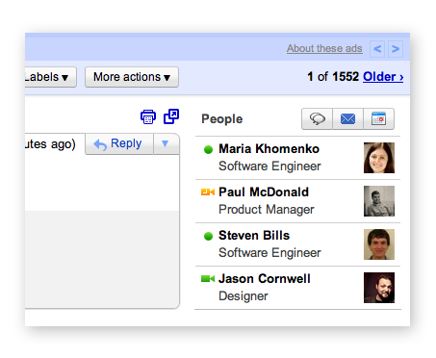The width and height of the screenshot is (436, 358).
Task: Open the About these ads link
Action: (x=324, y=48)
